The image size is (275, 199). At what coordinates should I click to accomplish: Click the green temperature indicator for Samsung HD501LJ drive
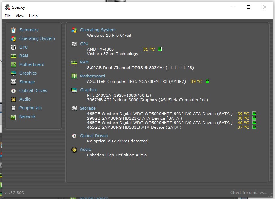(254, 127)
